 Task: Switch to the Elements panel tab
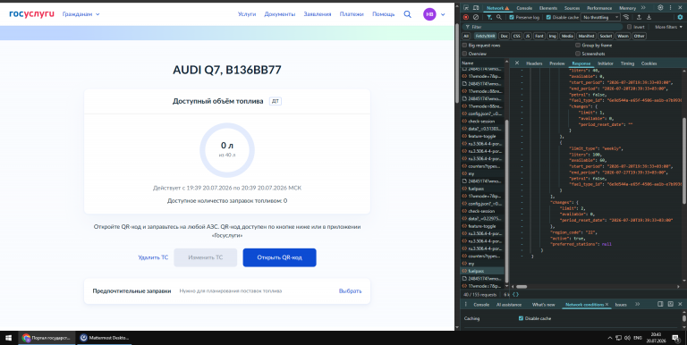[x=548, y=8]
